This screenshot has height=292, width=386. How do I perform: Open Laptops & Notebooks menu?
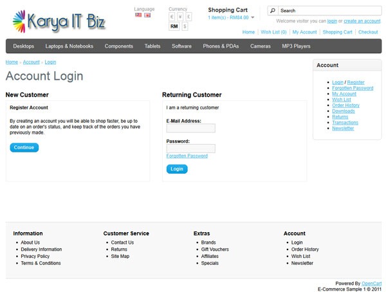point(69,46)
